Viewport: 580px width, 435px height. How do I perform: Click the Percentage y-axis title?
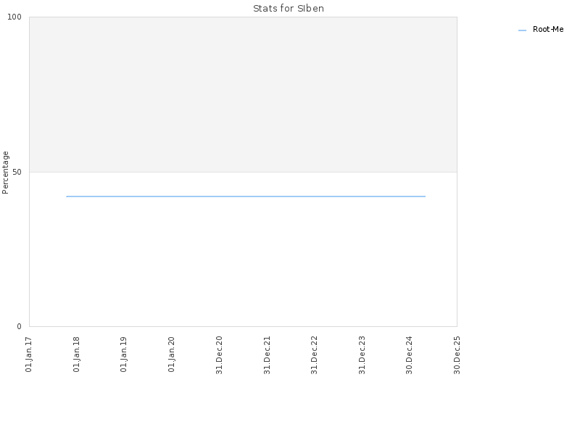tap(5, 173)
